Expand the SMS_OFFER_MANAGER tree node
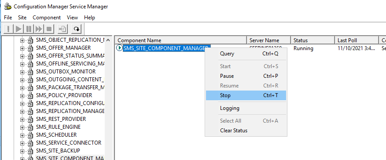The height and width of the screenshot is (160, 386). click(22, 48)
